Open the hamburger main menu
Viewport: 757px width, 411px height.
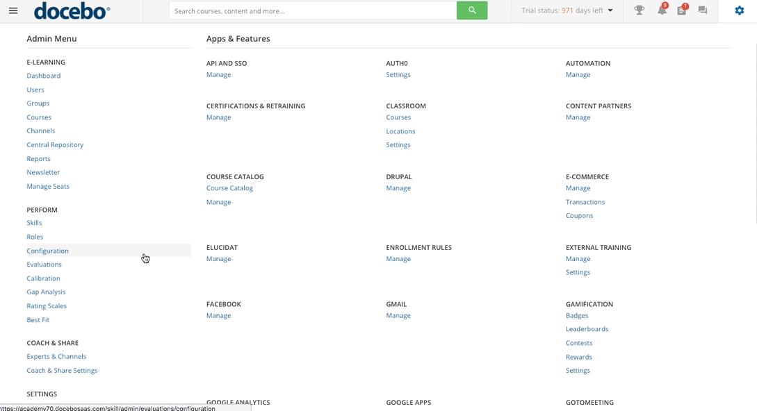tap(13, 10)
